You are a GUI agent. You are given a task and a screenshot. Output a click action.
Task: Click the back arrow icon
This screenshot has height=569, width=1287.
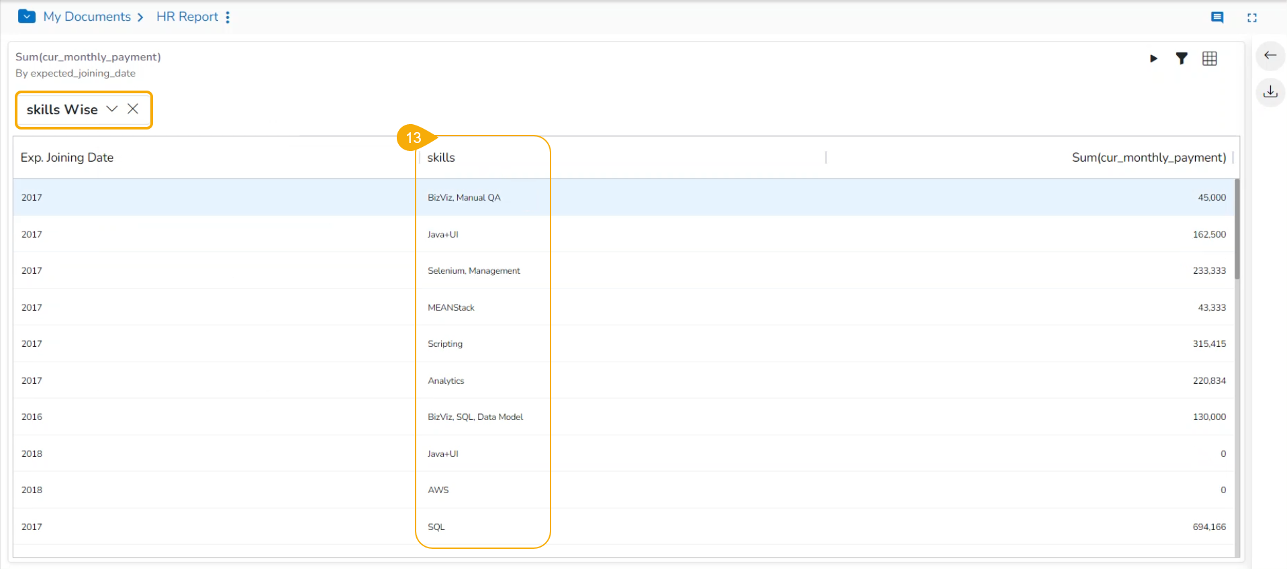(1270, 56)
